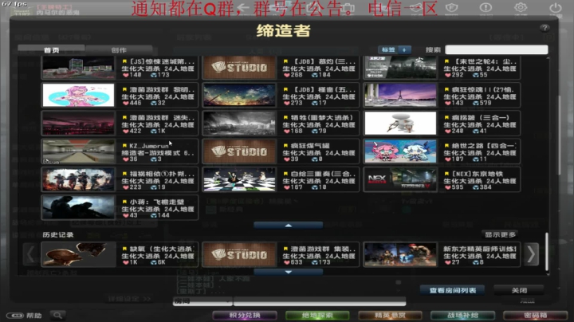Open the soldiers 福祸相依 thumbnail
Image resolution: width=574 pixels, height=322 pixels.
click(78, 179)
